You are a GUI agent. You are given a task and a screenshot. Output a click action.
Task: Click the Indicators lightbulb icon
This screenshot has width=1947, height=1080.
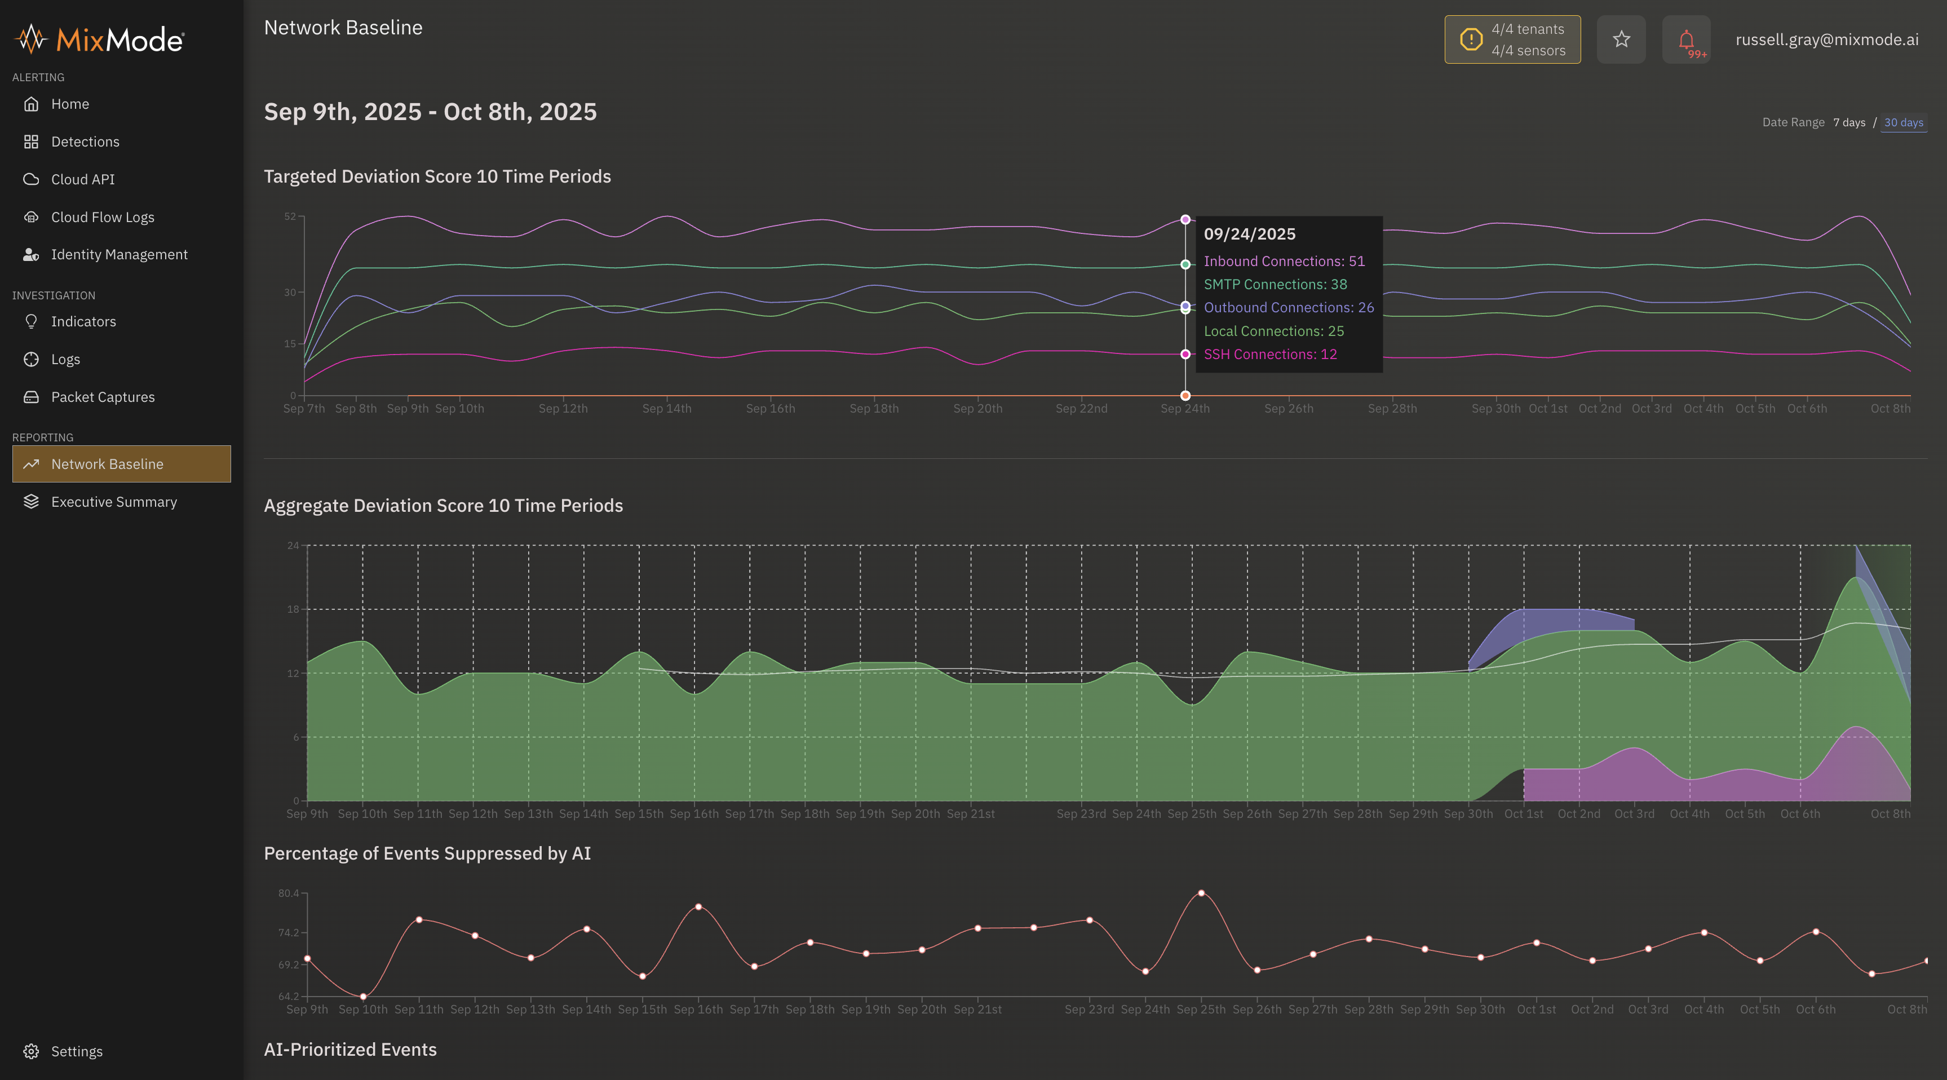click(x=31, y=321)
